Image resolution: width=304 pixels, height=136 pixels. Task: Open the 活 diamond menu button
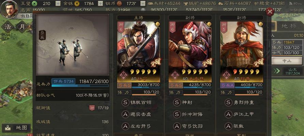pos(8,27)
